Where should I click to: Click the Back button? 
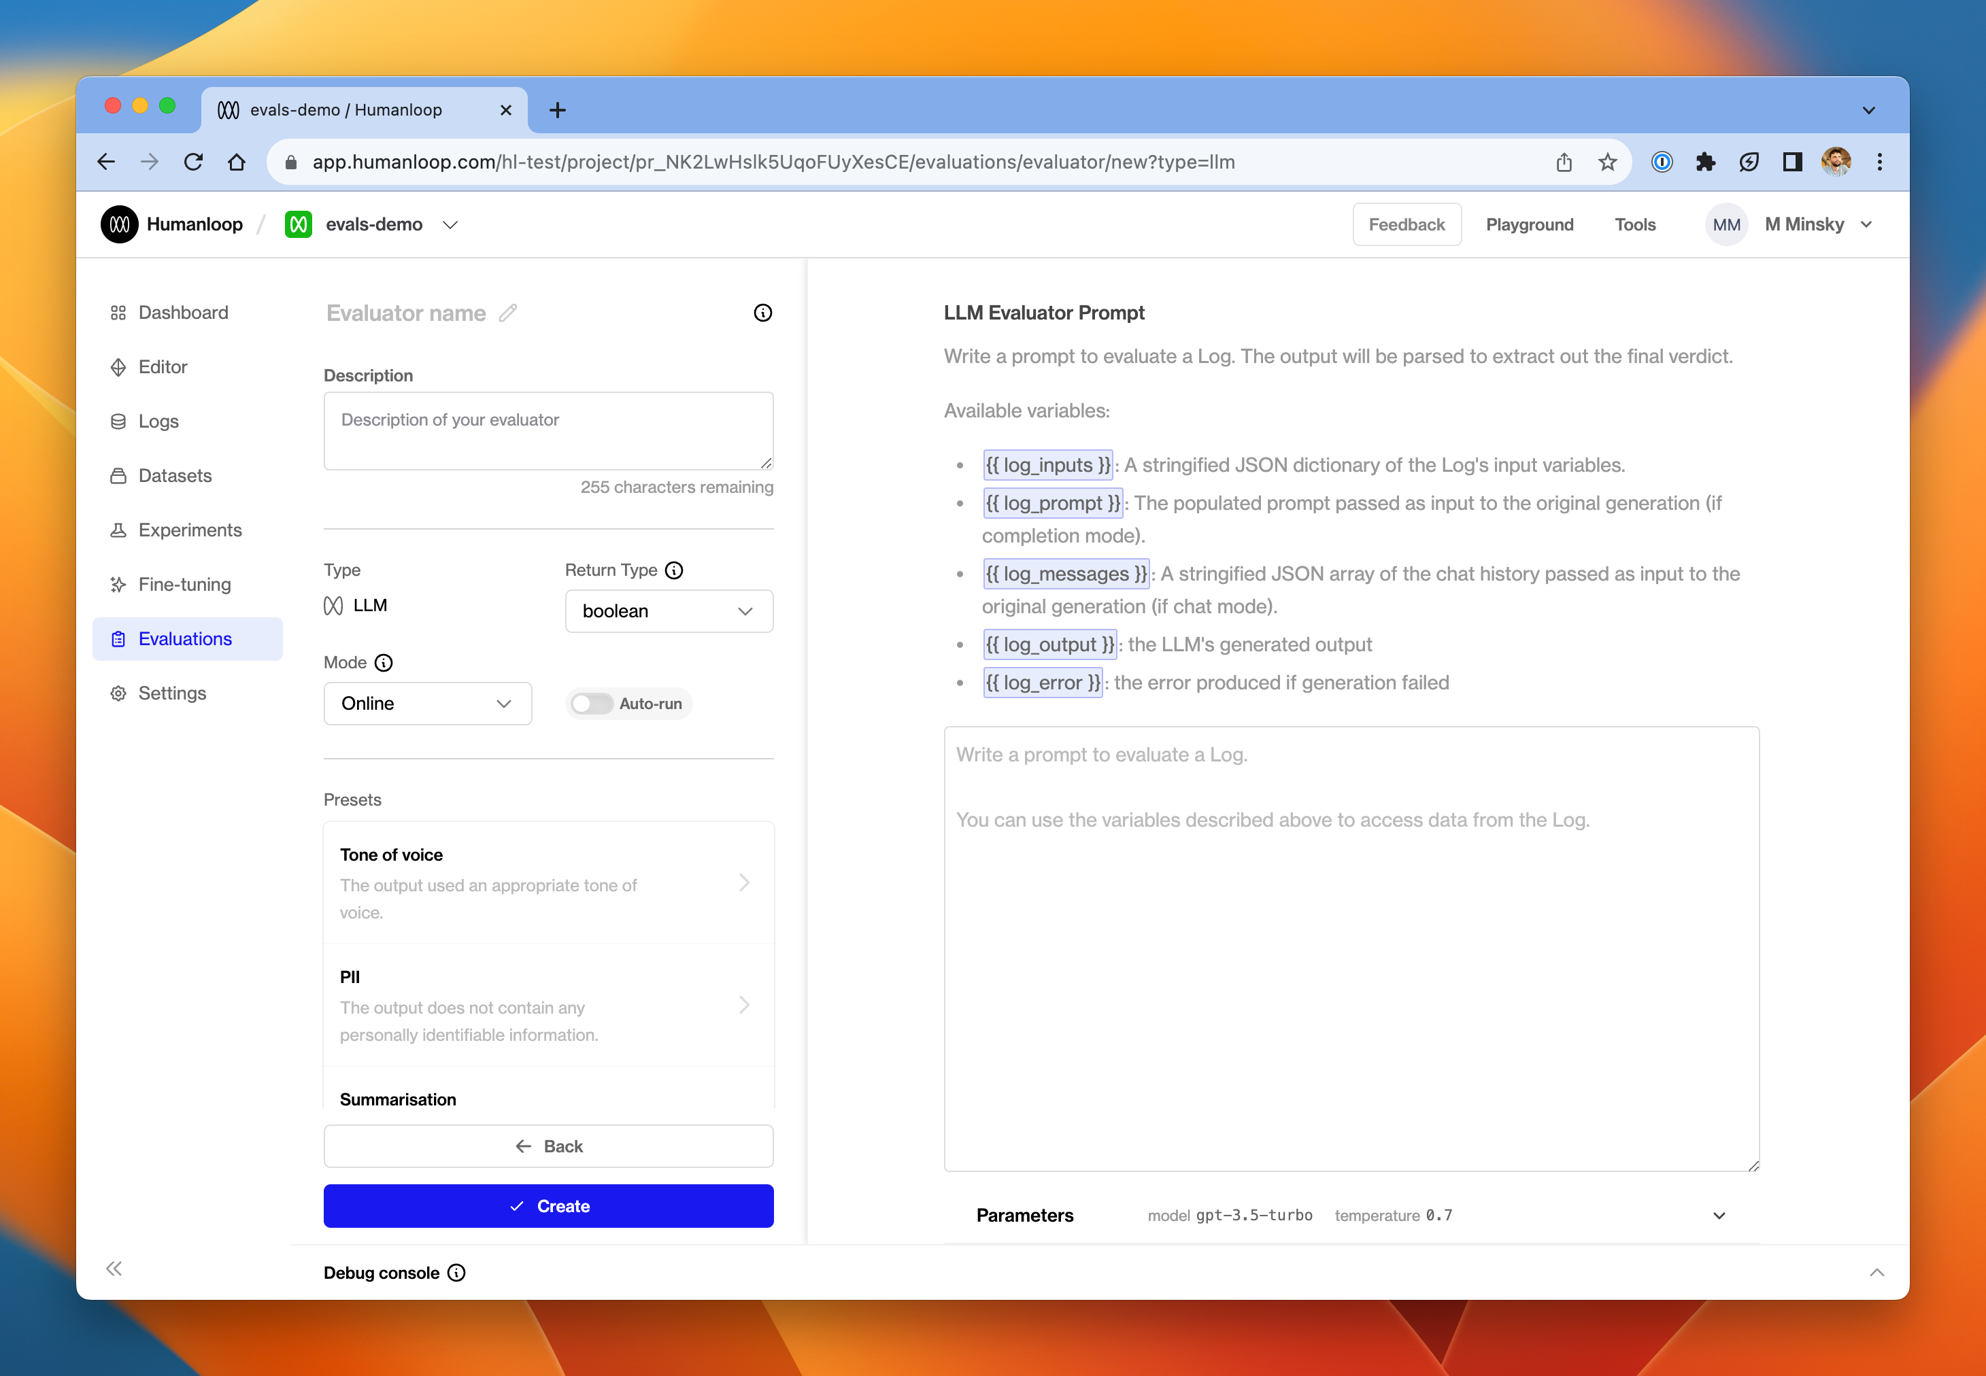[548, 1146]
